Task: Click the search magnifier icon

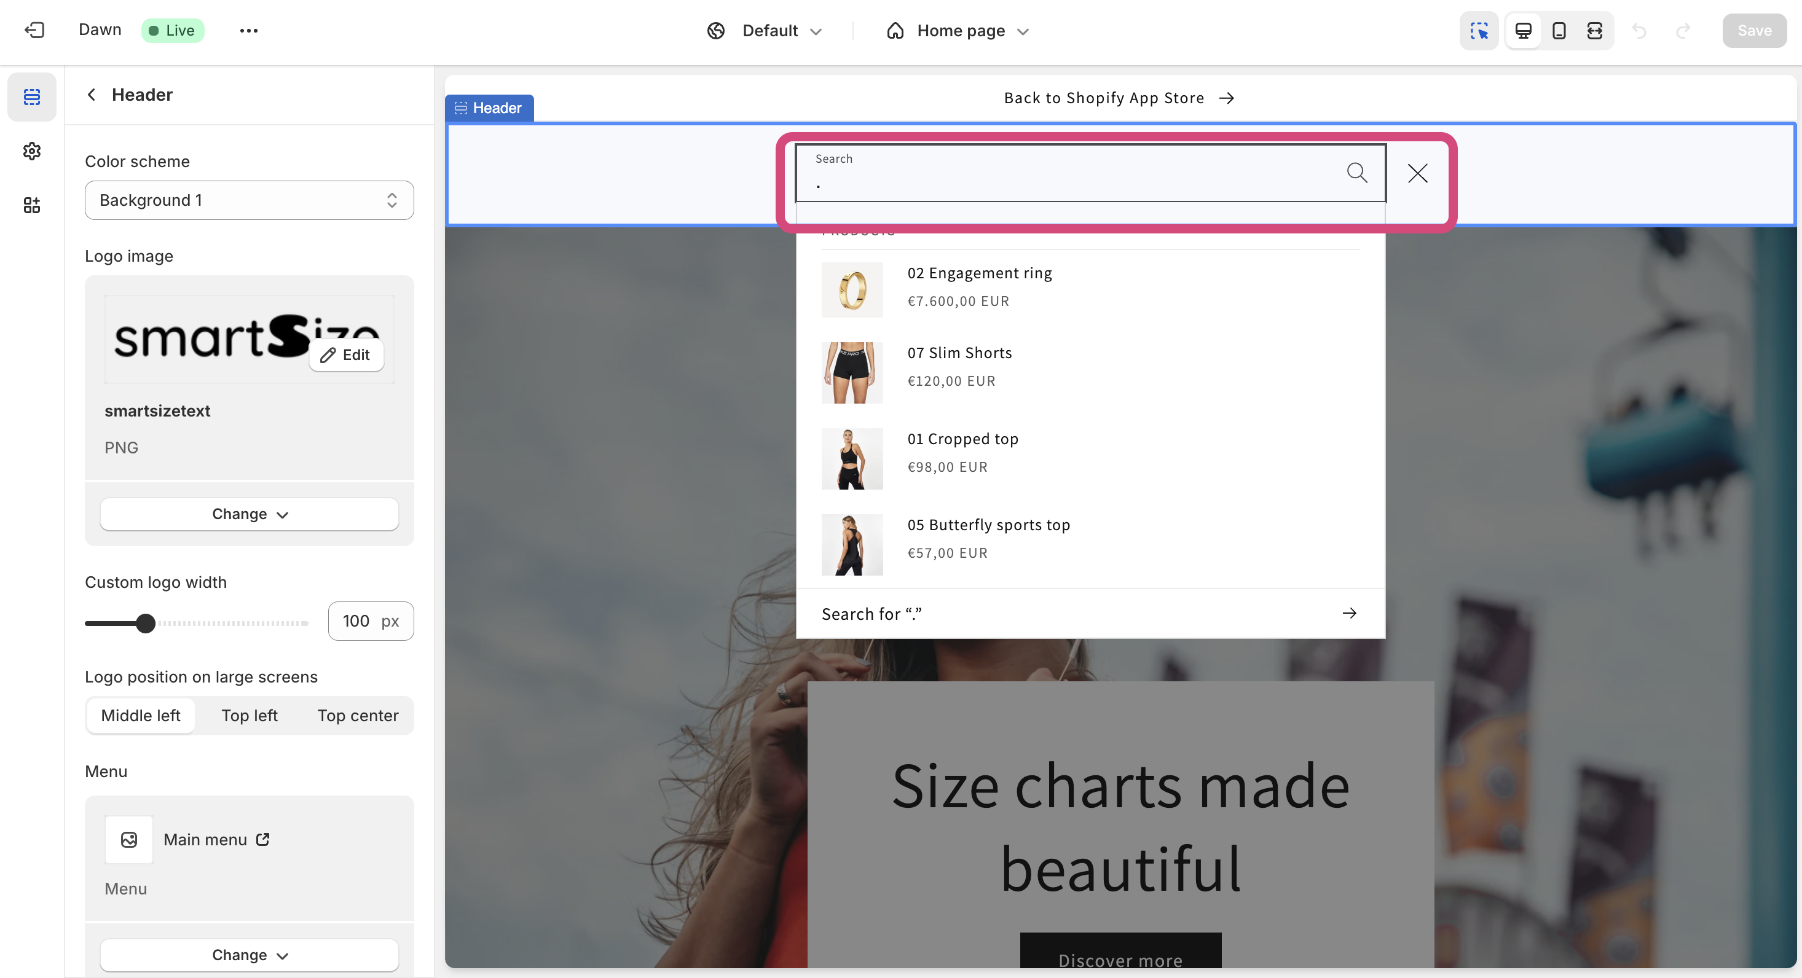Action: click(x=1357, y=172)
